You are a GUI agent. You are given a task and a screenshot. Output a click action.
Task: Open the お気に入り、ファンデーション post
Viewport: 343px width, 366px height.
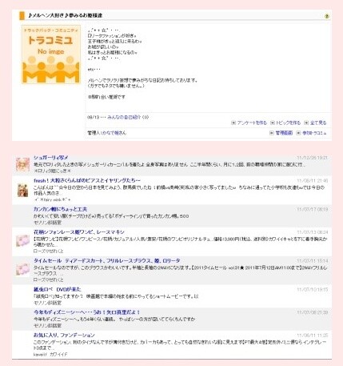pos(64,335)
